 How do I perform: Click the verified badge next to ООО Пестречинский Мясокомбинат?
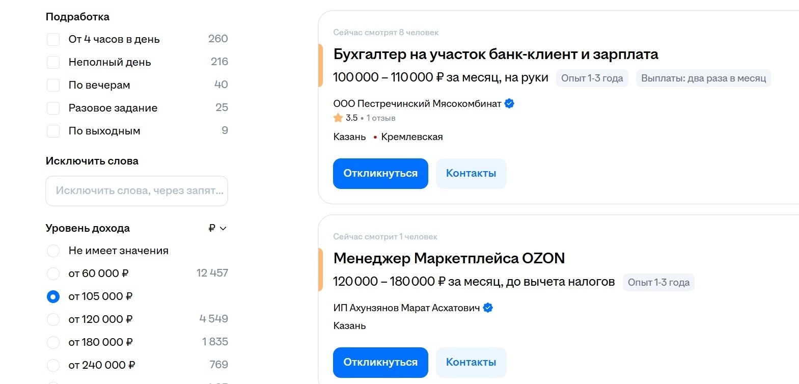[x=509, y=103]
